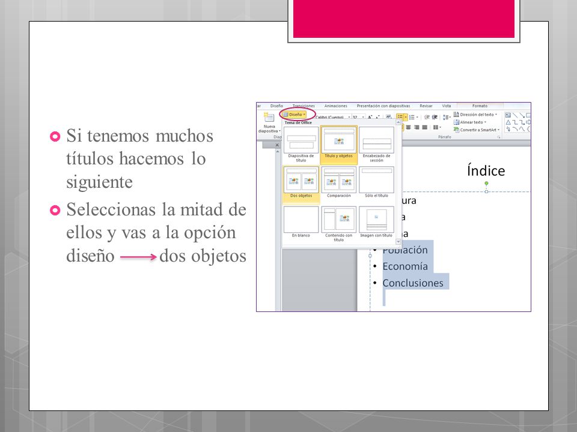
Task: Select the Comparación layout
Action: (338, 182)
